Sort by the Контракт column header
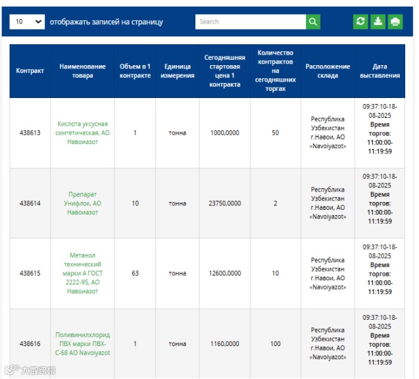The width and height of the screenshot is (419, 379). [x=30, y=71]
